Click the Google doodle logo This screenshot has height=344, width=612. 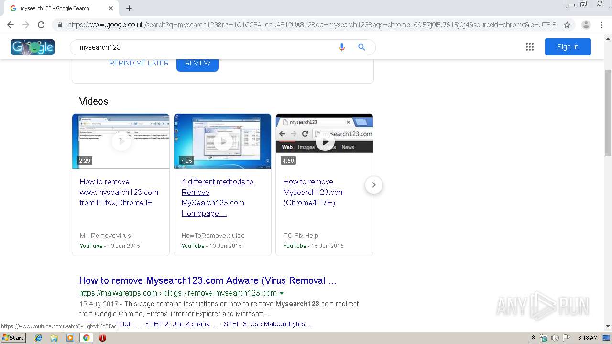coord(33,47)
